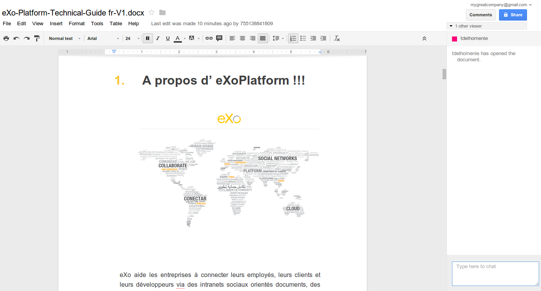Toggle the numbered list
The width and height of the screenshot is (541, 291).
click(293, 38)
